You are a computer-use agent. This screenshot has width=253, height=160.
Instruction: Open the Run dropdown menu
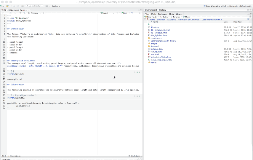pyautogui.click(x=127, y=13)
